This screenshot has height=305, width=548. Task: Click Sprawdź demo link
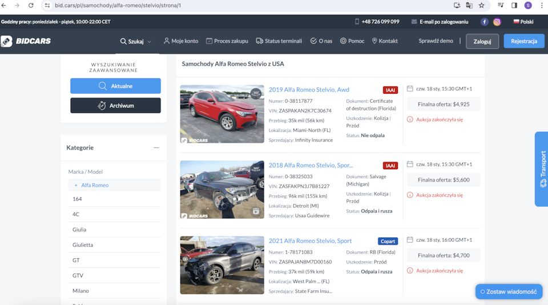[436, 41]
